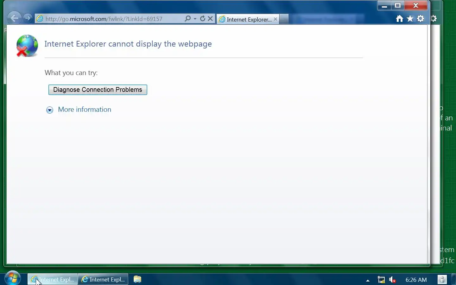
Task: Stop loading using the X icon in address bar
Action: (210, 19)
